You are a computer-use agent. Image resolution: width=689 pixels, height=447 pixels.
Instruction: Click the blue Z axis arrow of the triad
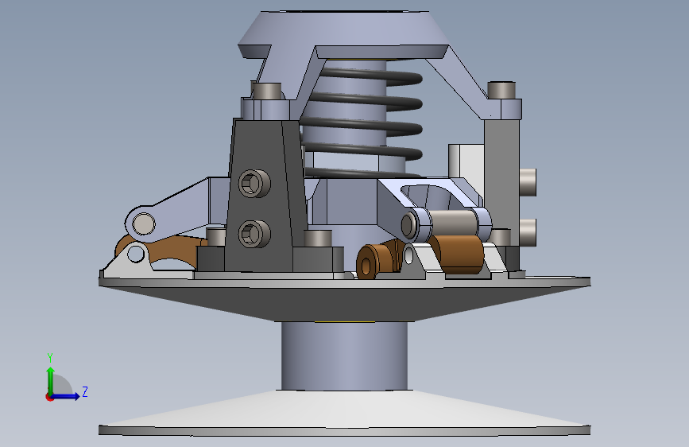click(66, 396)
